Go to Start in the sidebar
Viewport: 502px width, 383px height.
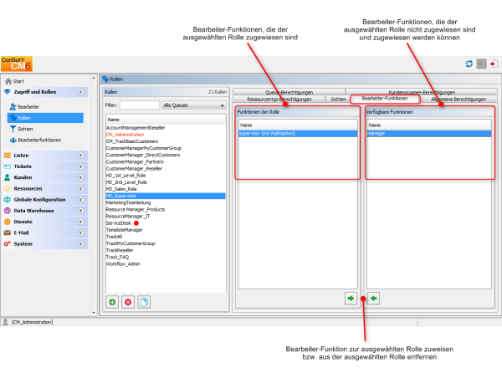coord(18,81)
